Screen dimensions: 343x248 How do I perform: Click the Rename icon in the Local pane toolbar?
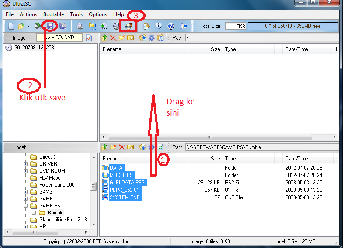click(x=130, y=147)
